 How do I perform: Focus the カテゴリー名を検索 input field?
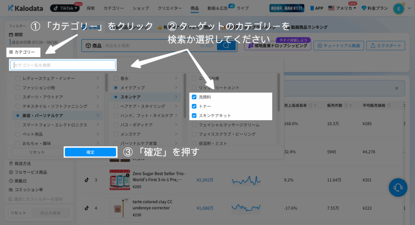(x=63, y=65)
